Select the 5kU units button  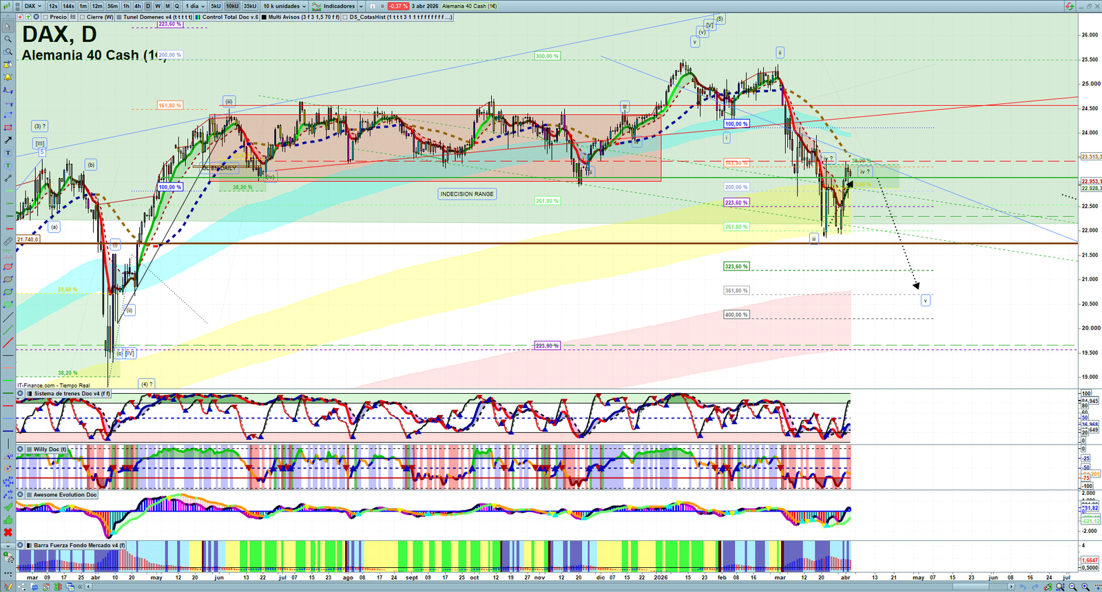click(216, 6)
